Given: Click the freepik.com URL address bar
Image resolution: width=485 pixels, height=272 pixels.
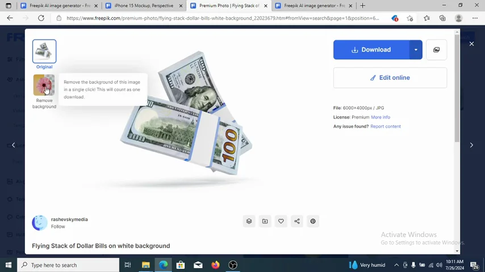Looking at the screenshot, I should [223, 18].
